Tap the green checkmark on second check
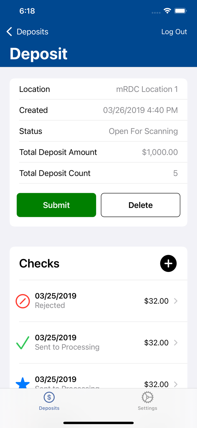197x428 pixels. pos(23,342)
